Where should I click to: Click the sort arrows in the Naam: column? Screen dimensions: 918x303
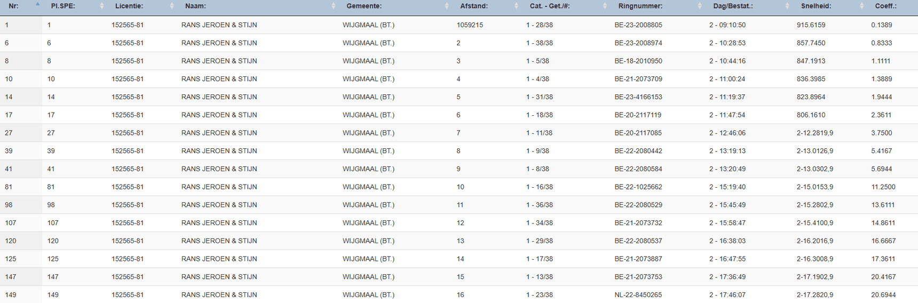pos(334,6)
